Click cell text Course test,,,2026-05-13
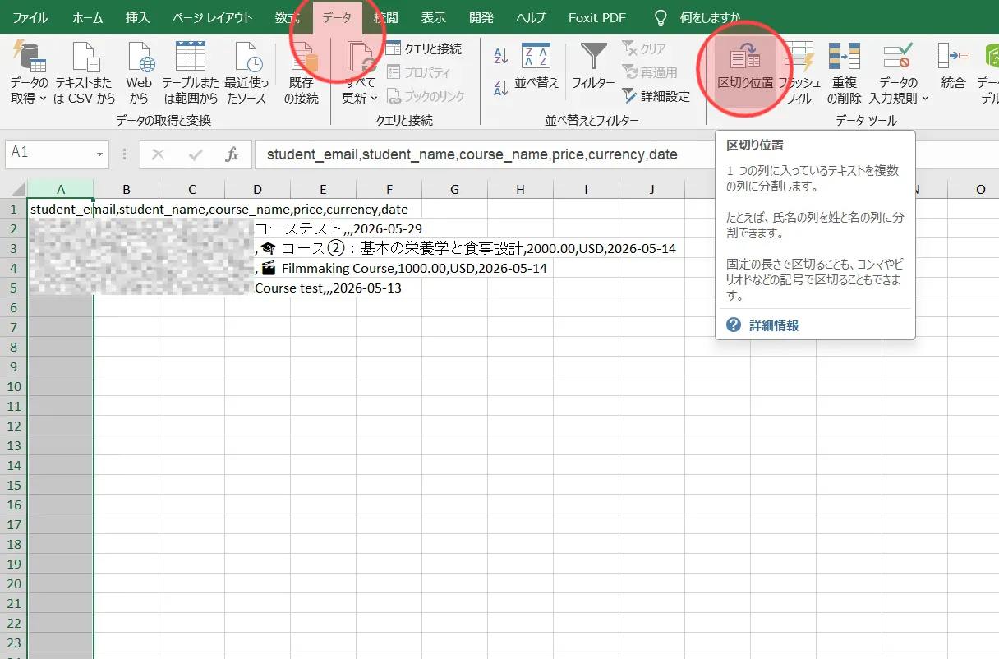 coord(329,288)
